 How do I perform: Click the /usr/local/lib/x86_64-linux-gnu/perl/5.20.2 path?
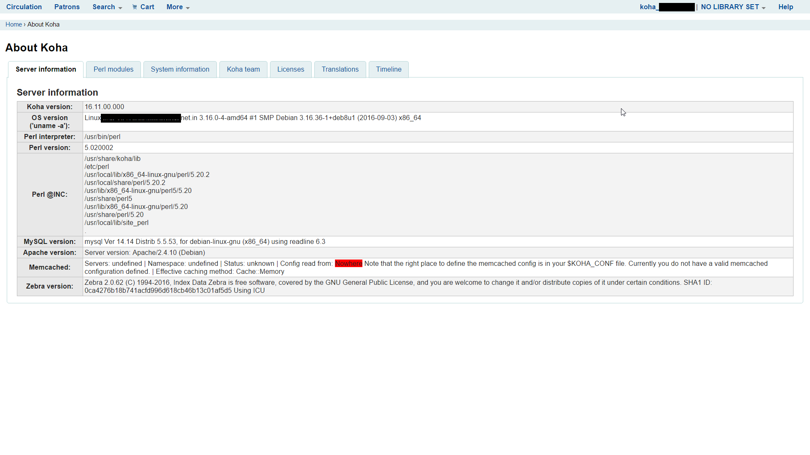pyautogui.click(x=147, y=175)
